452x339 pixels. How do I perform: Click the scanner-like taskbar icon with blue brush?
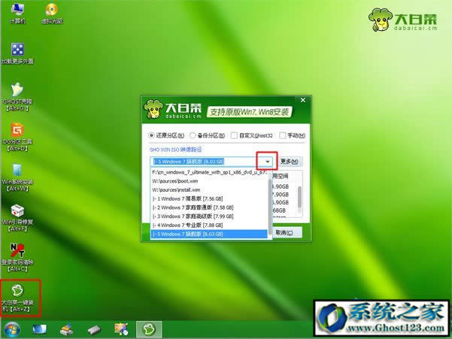point(67,329)
